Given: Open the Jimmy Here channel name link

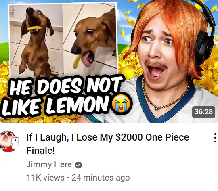Looking at the screenshot, I should pos(49,165).
